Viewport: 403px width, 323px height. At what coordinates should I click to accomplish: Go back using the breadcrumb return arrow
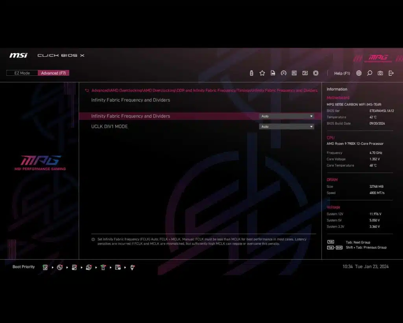87,90
